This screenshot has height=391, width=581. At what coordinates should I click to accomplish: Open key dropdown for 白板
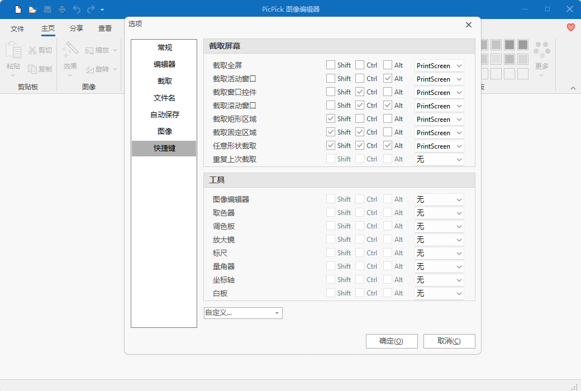tap(439, 293)
